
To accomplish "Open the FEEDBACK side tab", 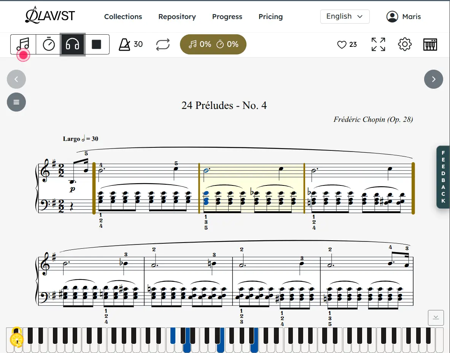I will coord(443,177).
